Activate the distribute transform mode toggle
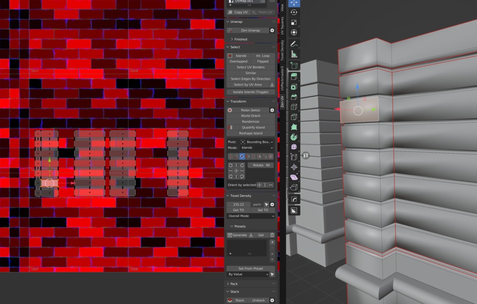The width and height of the screenshot is (477, 304). click(x=265, y=156)
